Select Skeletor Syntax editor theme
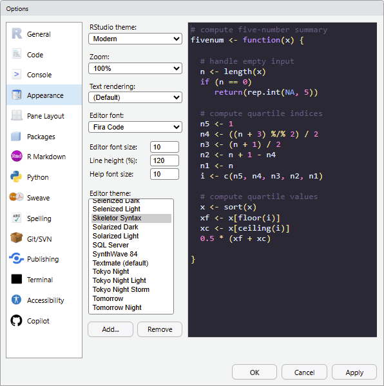 tap(131, 218)
